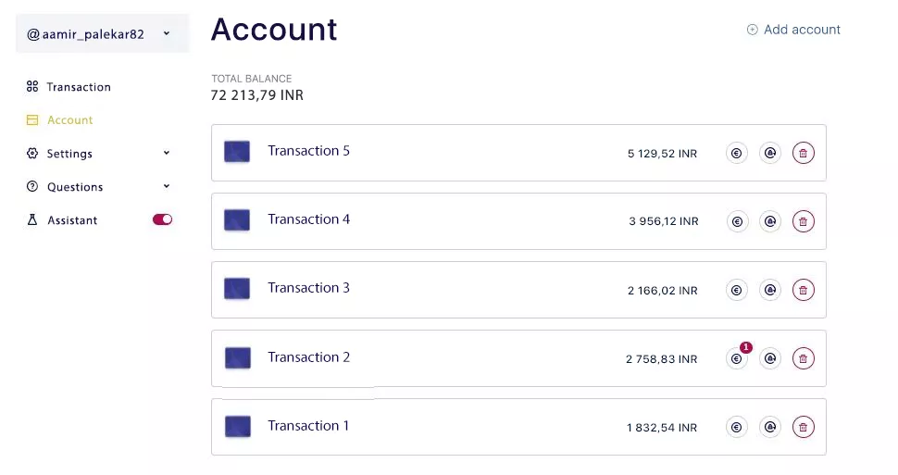898x475 pixels.
Task: Toggle the Assistant switch off
Action: 162,220
